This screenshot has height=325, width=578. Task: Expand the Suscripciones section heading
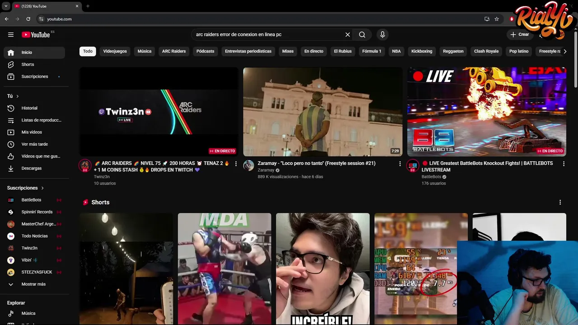(26, 188)
